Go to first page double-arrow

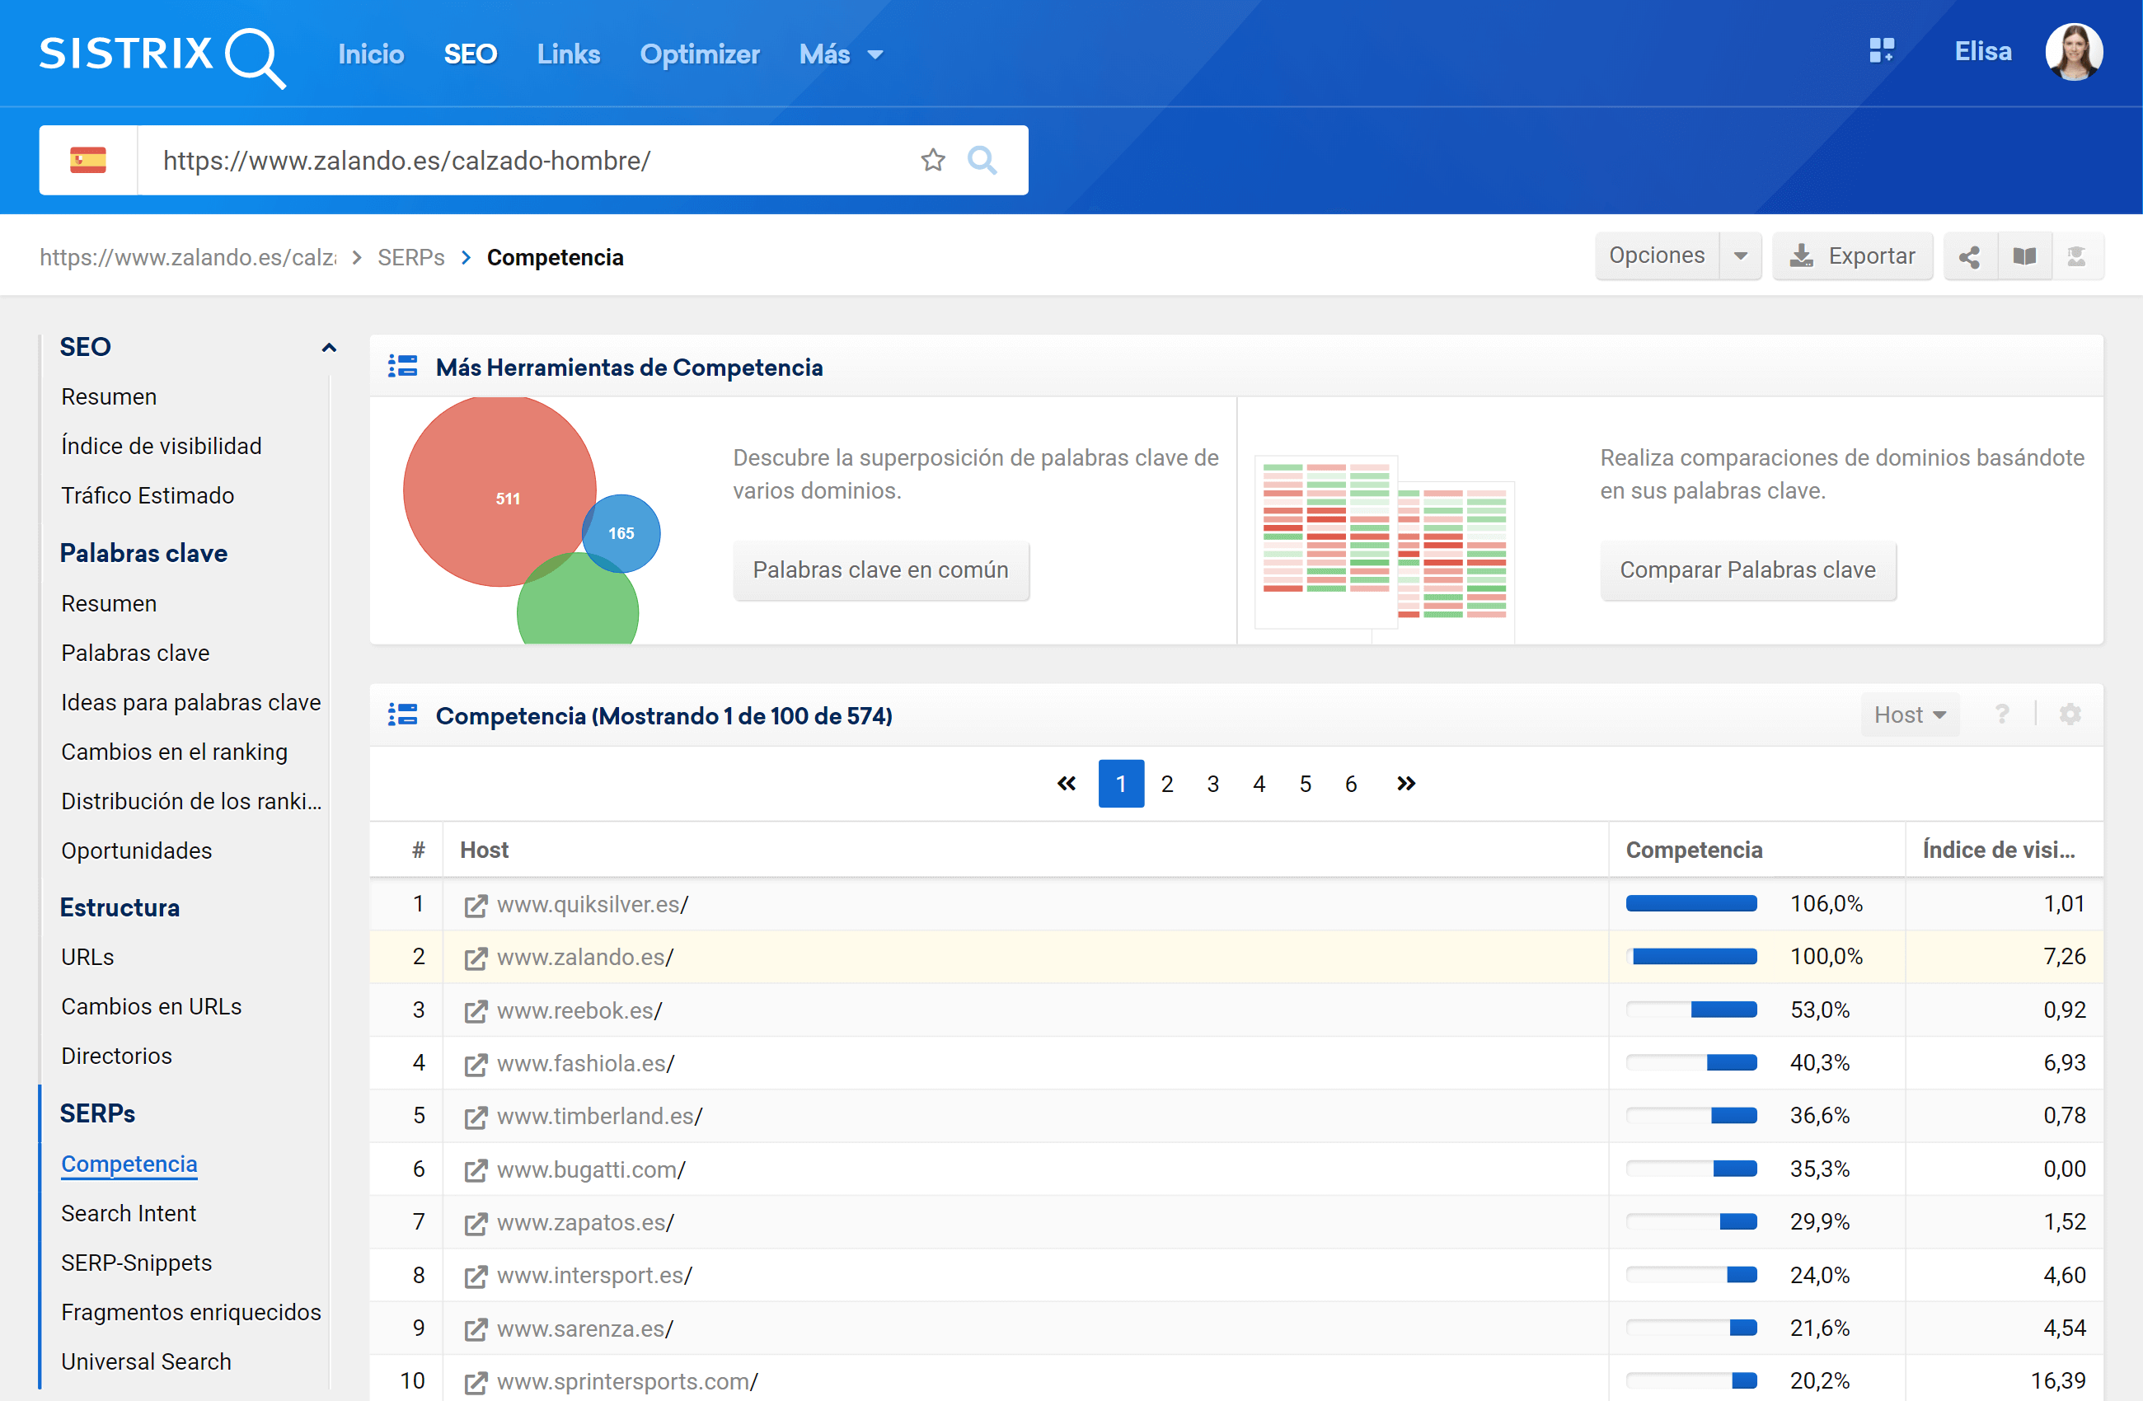pyautogui.click(x=1066, y=784)
